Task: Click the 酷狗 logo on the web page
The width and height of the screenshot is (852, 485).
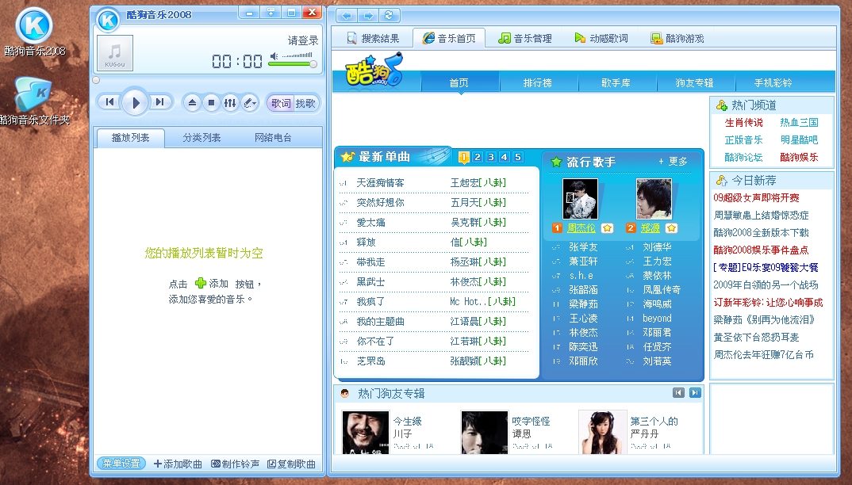Action: coord(374,71)
